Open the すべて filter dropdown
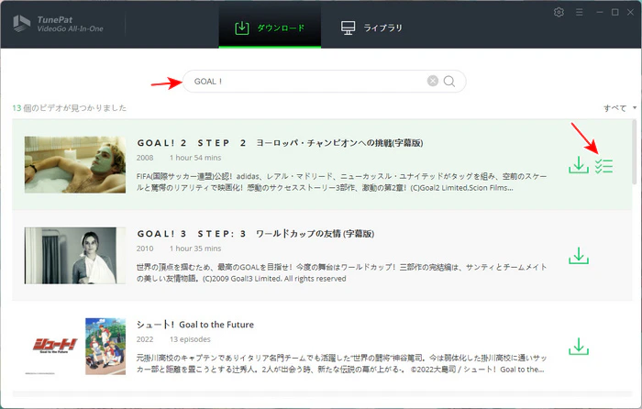 [619, 108]
